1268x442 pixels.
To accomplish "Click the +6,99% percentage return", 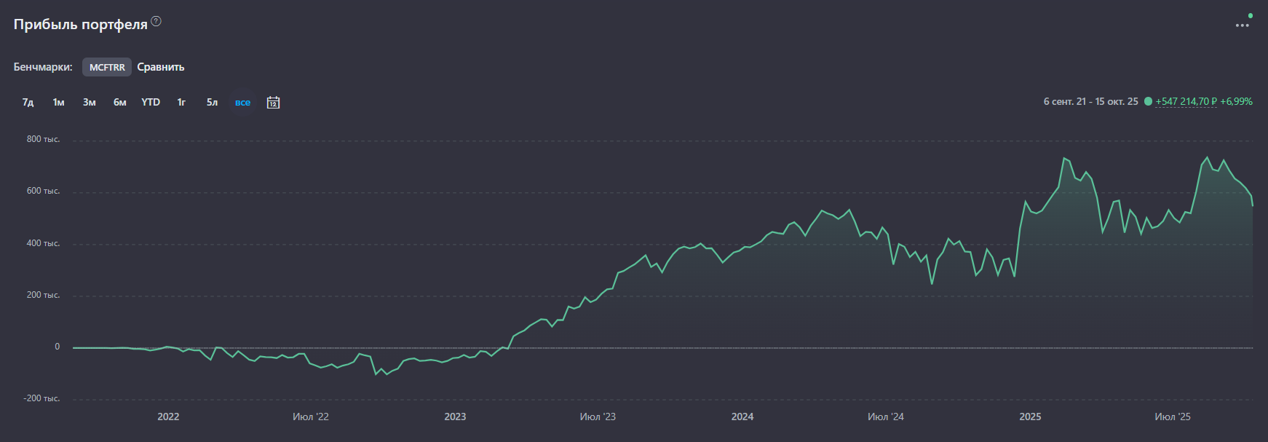I will point(1236,102).
